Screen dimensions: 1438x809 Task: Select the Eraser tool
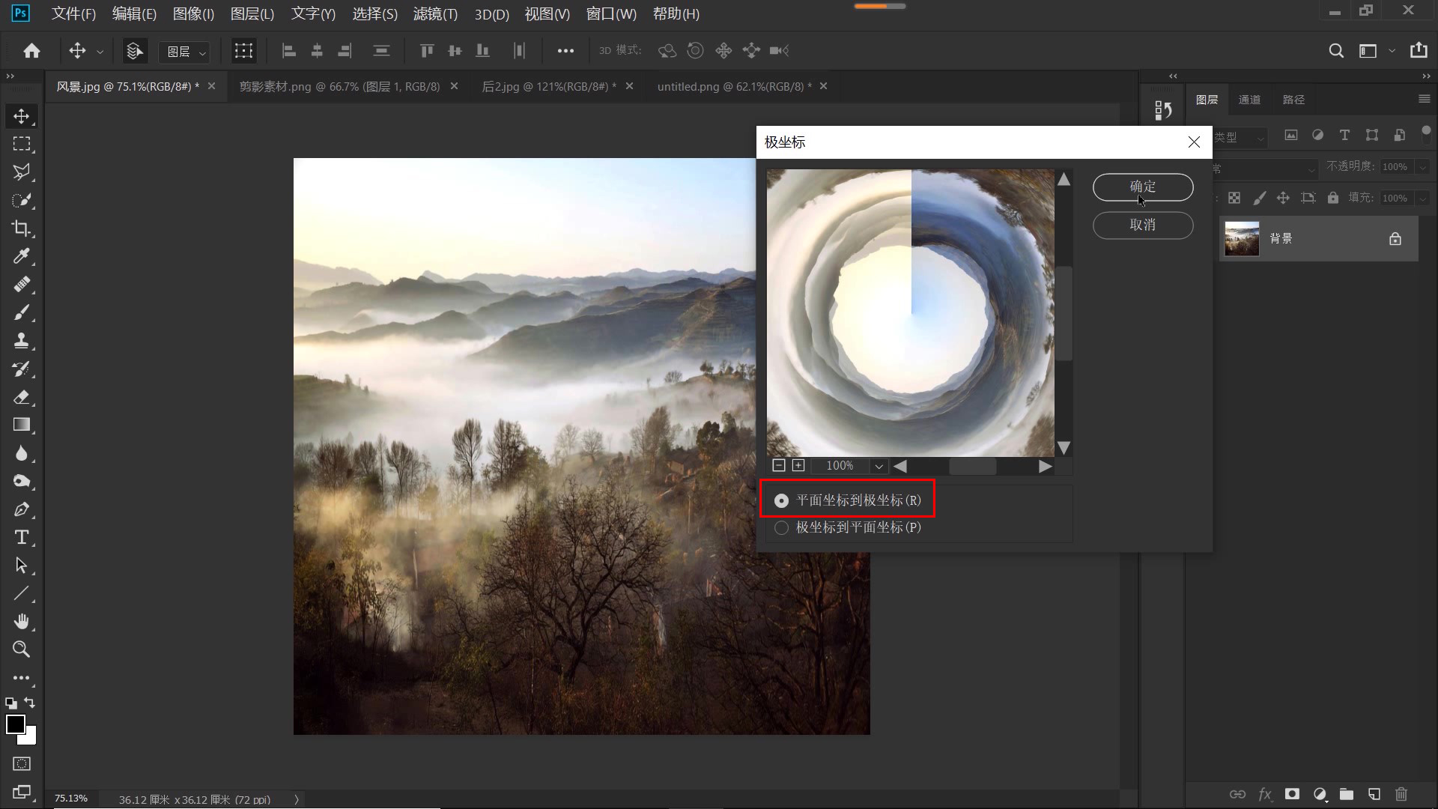coord(21,397)
